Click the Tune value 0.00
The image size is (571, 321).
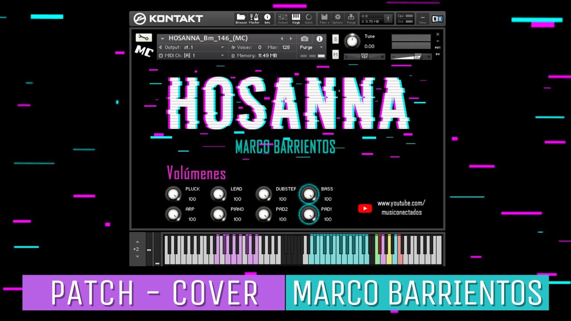(x=369, y=46)
